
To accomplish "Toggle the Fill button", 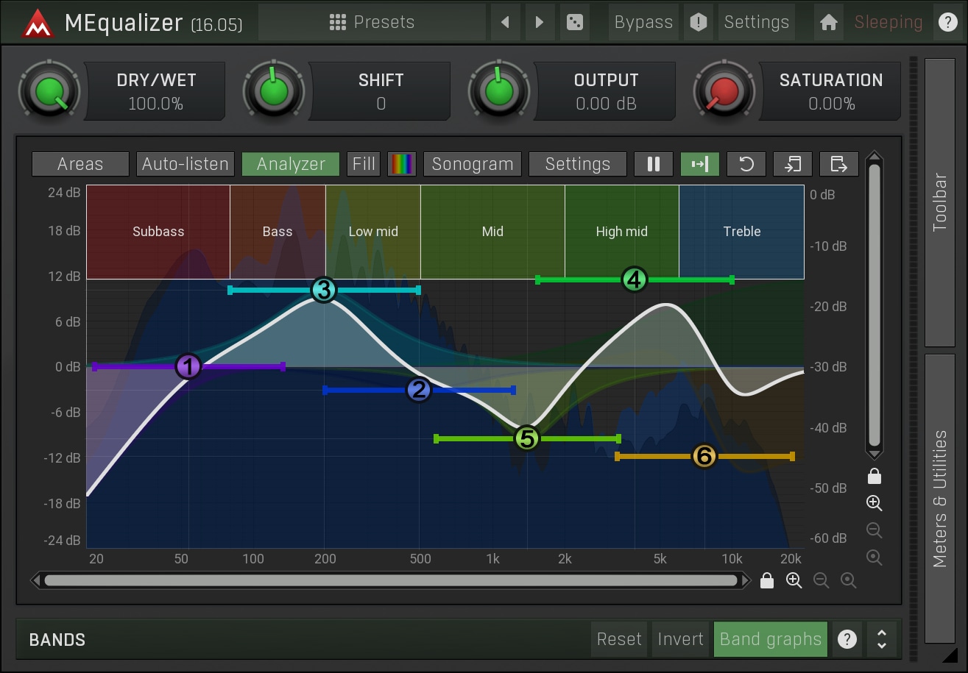I will [x=364, y=164].
